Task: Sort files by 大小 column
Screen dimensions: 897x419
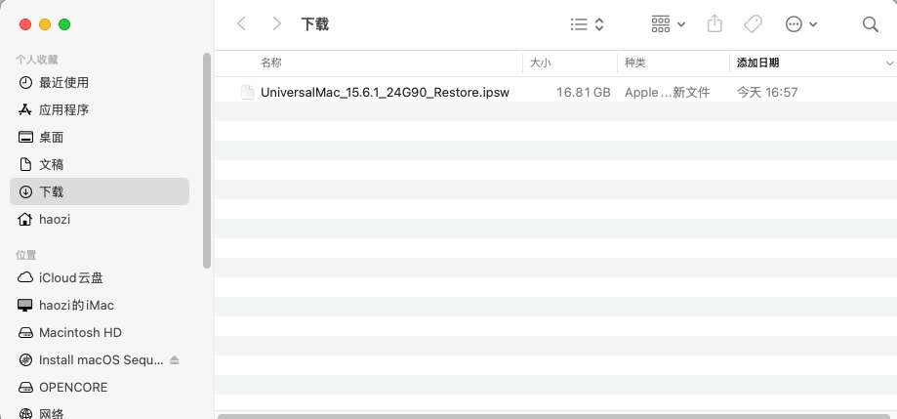Action: tap(541, 63)
